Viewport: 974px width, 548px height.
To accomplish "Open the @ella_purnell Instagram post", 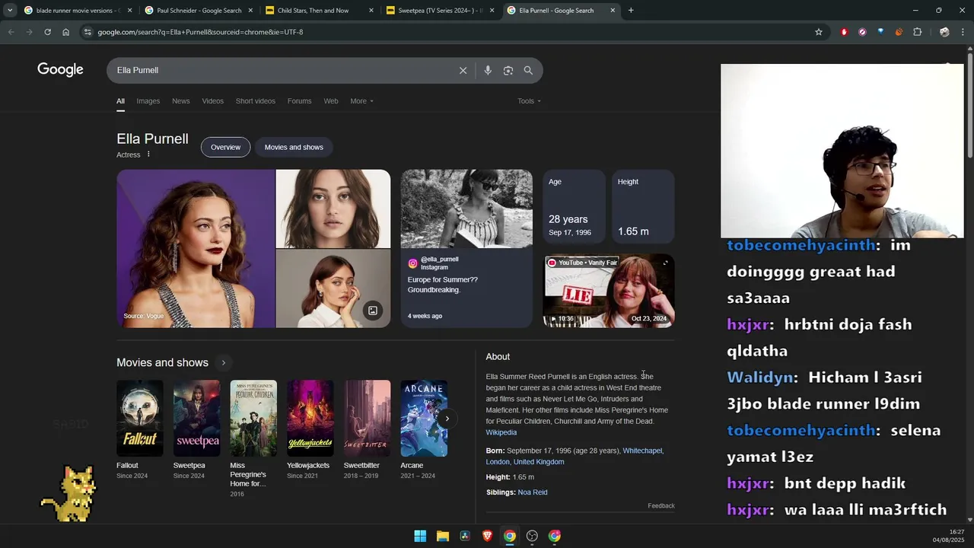I will click(466, 249).
